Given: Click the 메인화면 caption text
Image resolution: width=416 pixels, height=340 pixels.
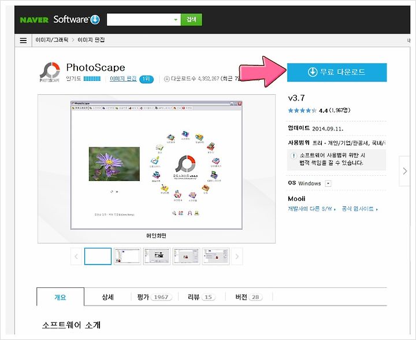Looking at the screenshot, I should coord(156,235).
